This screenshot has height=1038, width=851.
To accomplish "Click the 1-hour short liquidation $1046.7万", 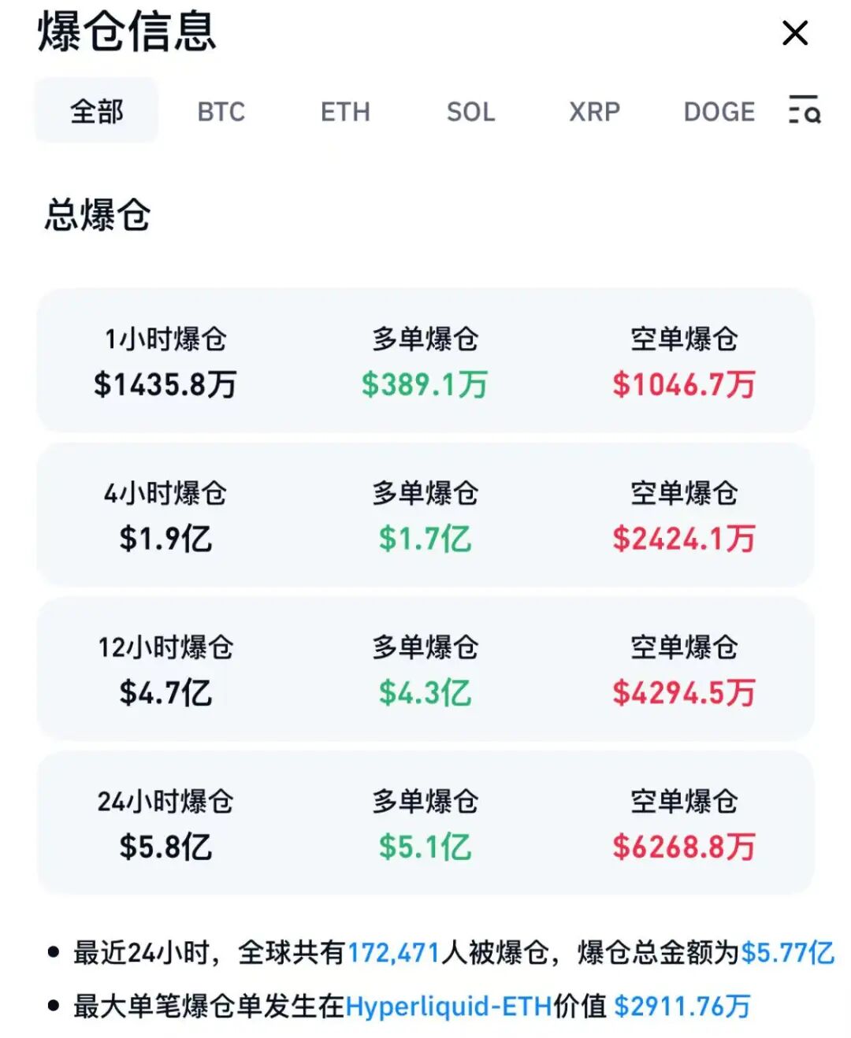I will point(684,384).
